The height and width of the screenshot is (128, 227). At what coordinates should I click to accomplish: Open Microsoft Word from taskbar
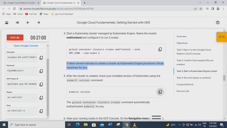[x=110, y=125]
